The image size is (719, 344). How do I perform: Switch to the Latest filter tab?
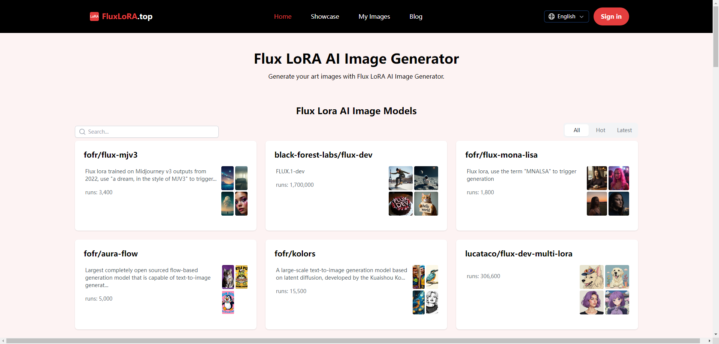624,130
